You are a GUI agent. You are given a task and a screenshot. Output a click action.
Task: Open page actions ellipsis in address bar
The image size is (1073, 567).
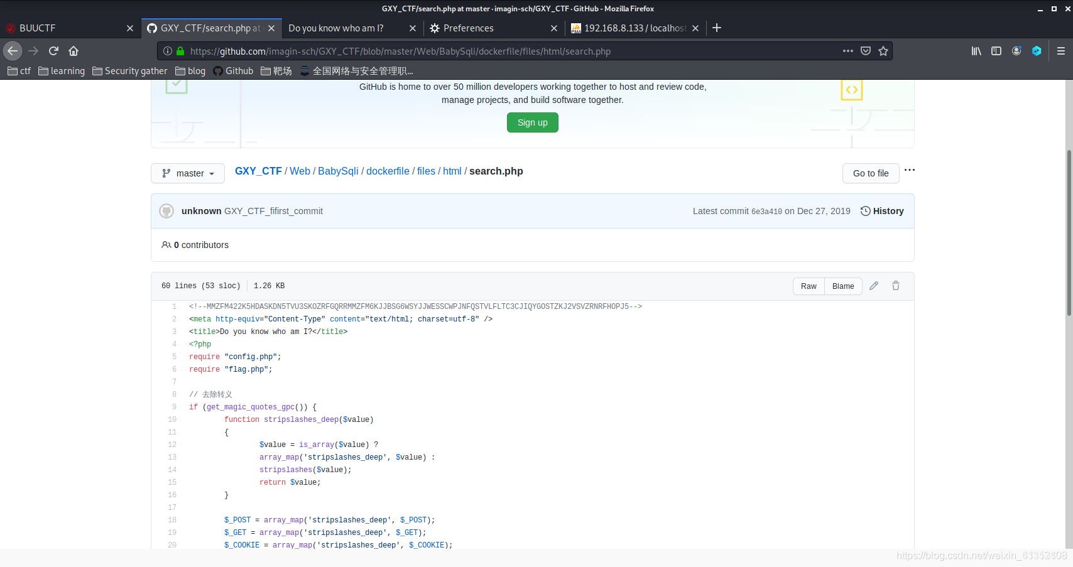(x=848, y=51)
